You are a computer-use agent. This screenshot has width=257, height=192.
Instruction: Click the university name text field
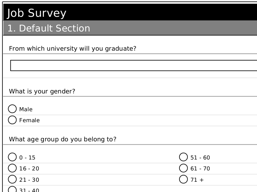(134, 65)
